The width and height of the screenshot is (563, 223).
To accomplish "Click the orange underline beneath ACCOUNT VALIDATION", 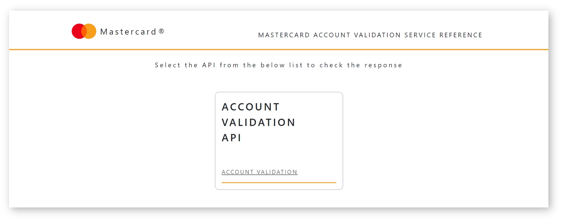I will (x=279, y=182).
